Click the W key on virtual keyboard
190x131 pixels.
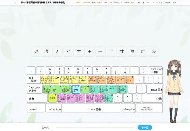(55, 80)
